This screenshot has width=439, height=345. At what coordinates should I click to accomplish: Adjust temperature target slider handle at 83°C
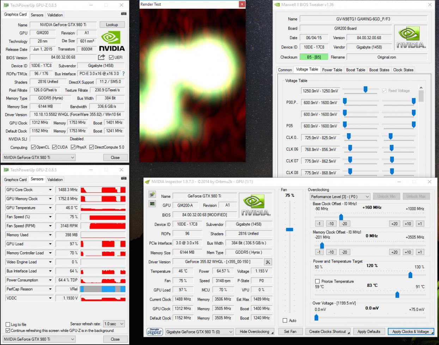[397, 295]
